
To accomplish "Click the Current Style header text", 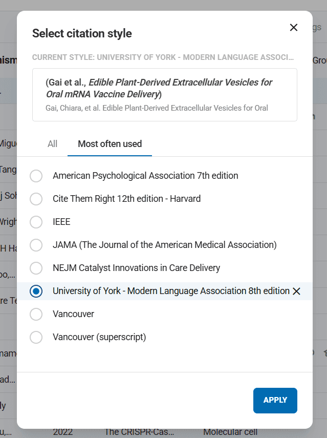I will tap(163, 56).
